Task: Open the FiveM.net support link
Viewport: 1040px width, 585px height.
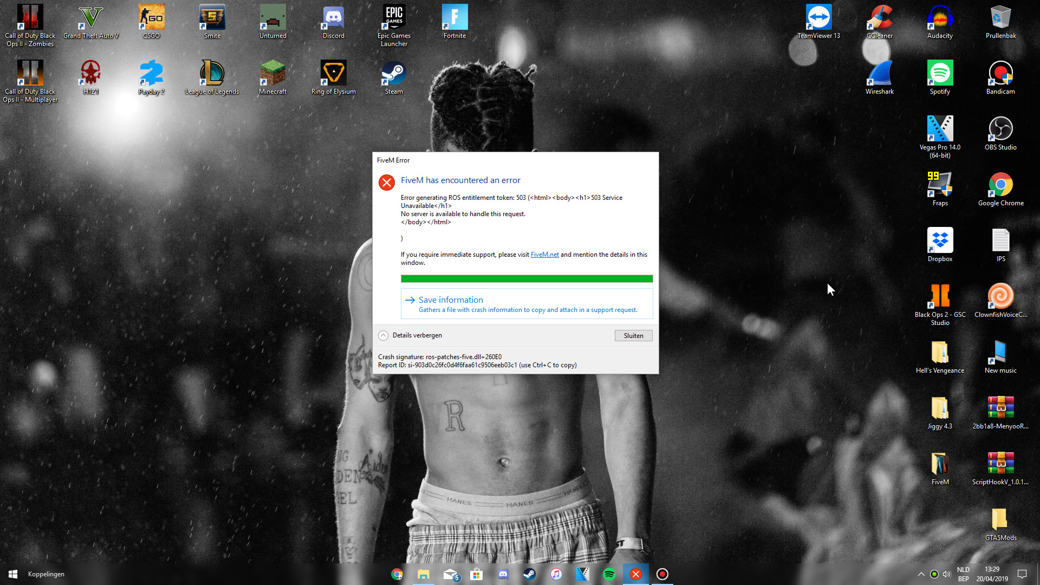Action: pyautogui.click(x=544, y=255)
